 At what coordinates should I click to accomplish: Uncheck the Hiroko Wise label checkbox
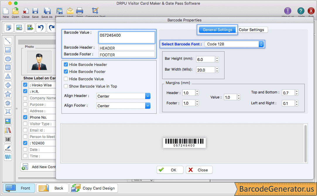click(25, 85)
